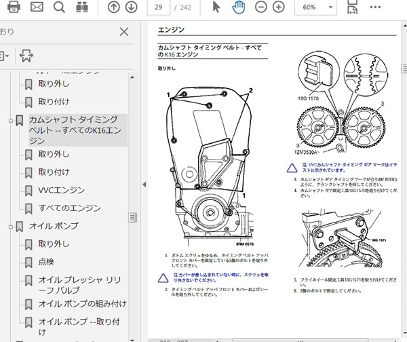The width and height of the screenshot is (407, 342).
Task: Click the document vertical scrollbar thumb
Action: click(404, 69)
